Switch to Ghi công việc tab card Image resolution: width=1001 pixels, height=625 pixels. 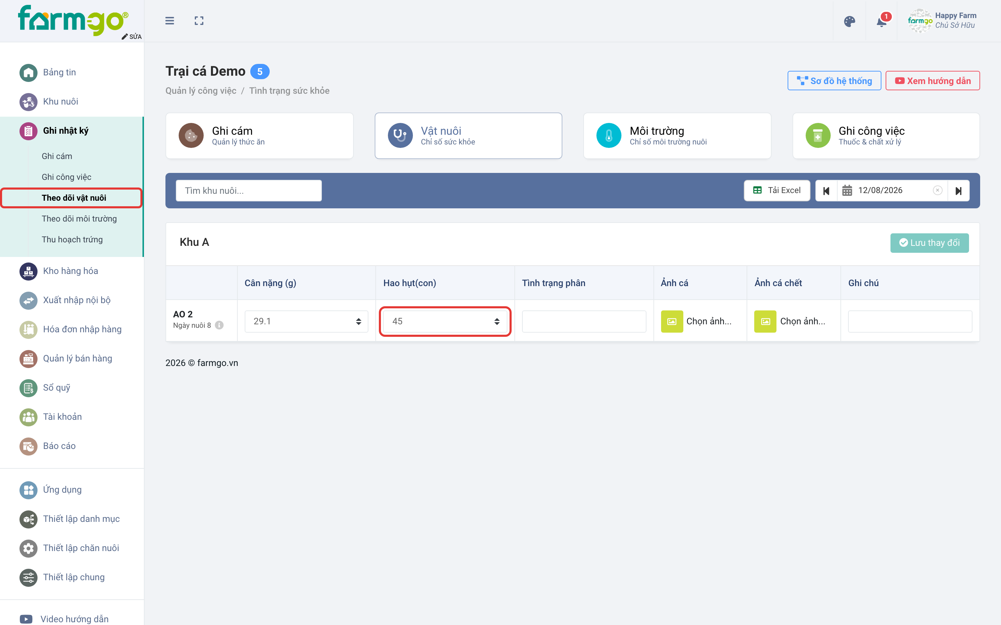[x=886, y=135]
